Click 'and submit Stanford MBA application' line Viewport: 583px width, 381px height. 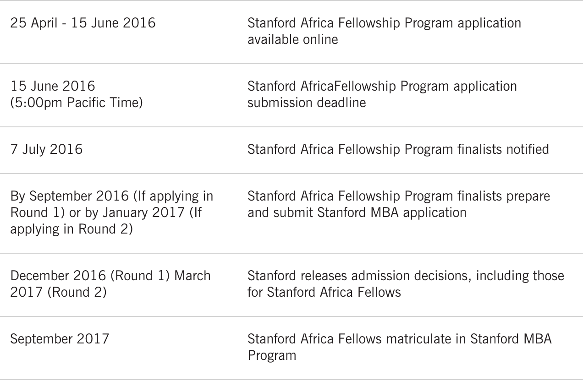[357, 212]
